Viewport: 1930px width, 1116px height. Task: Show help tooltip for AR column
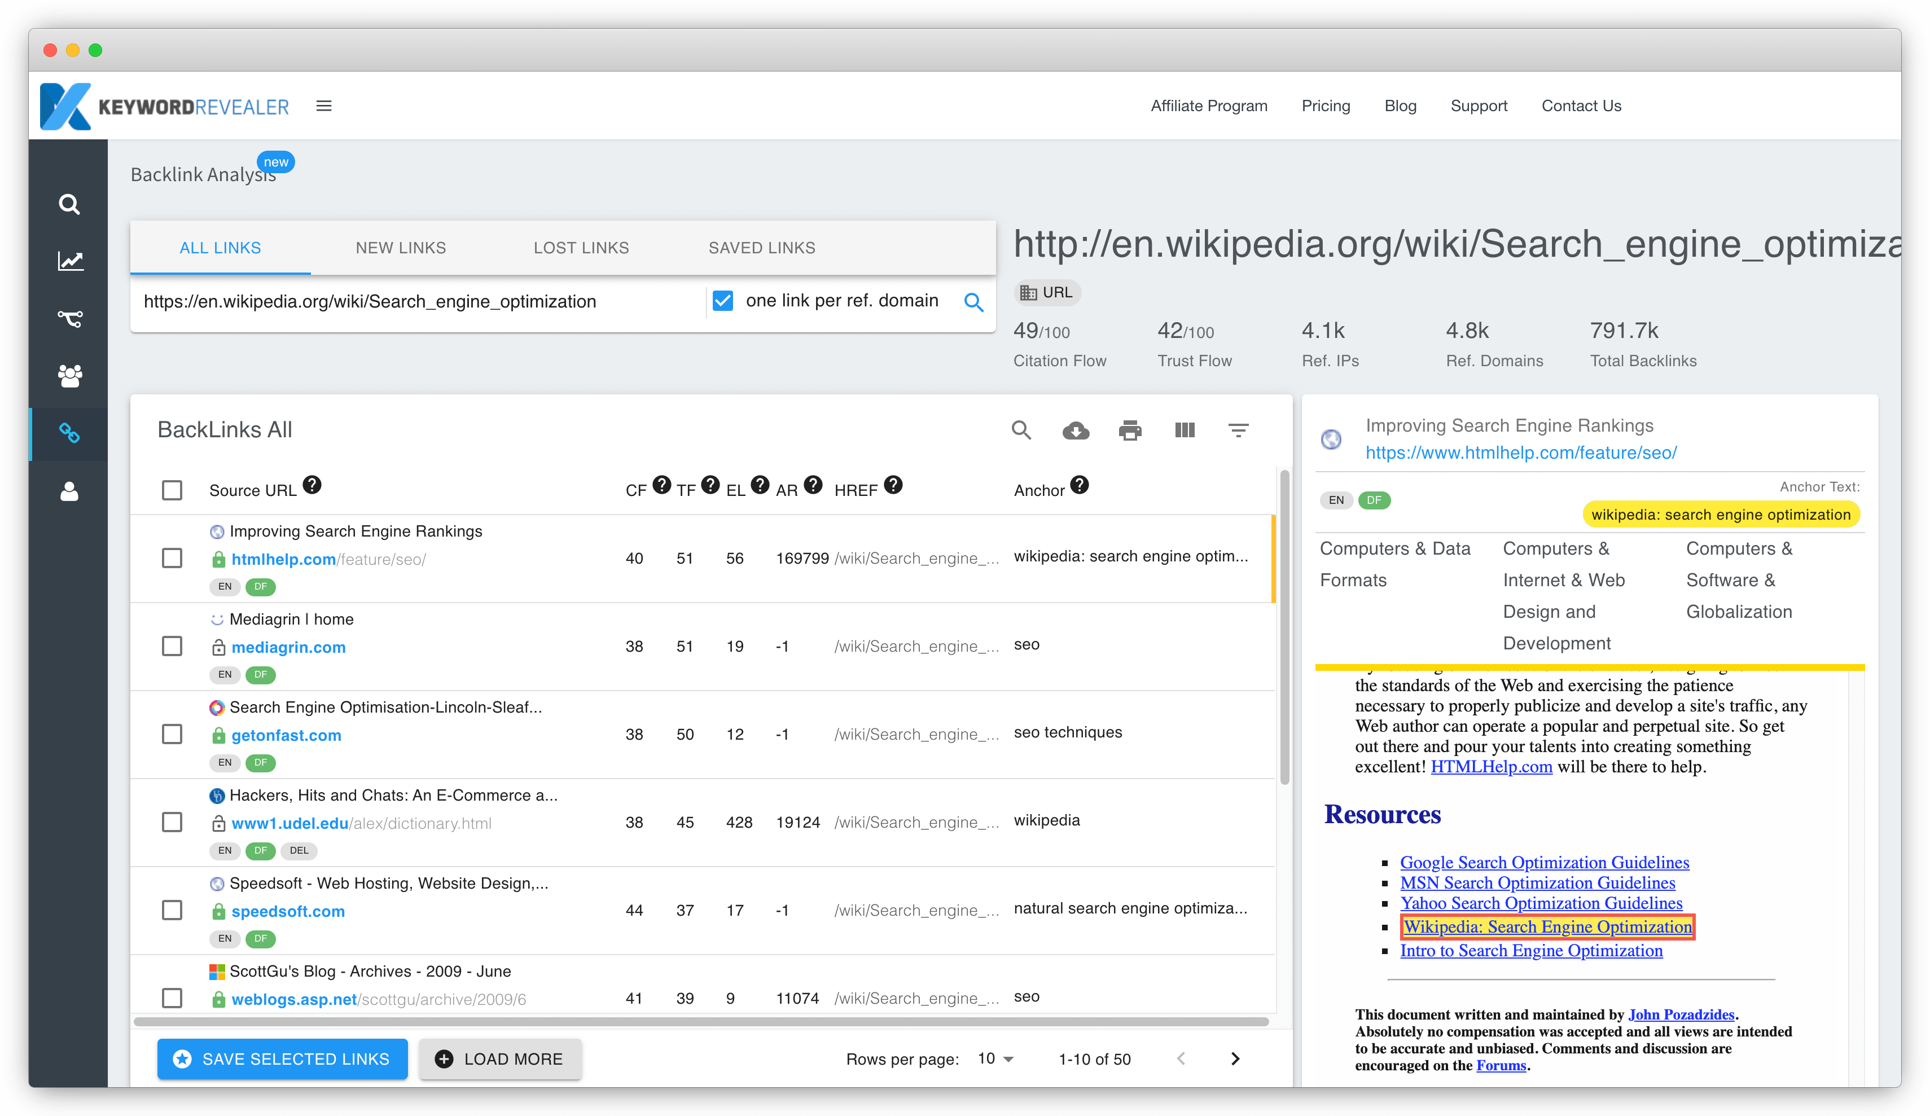(x=813, y=485)
